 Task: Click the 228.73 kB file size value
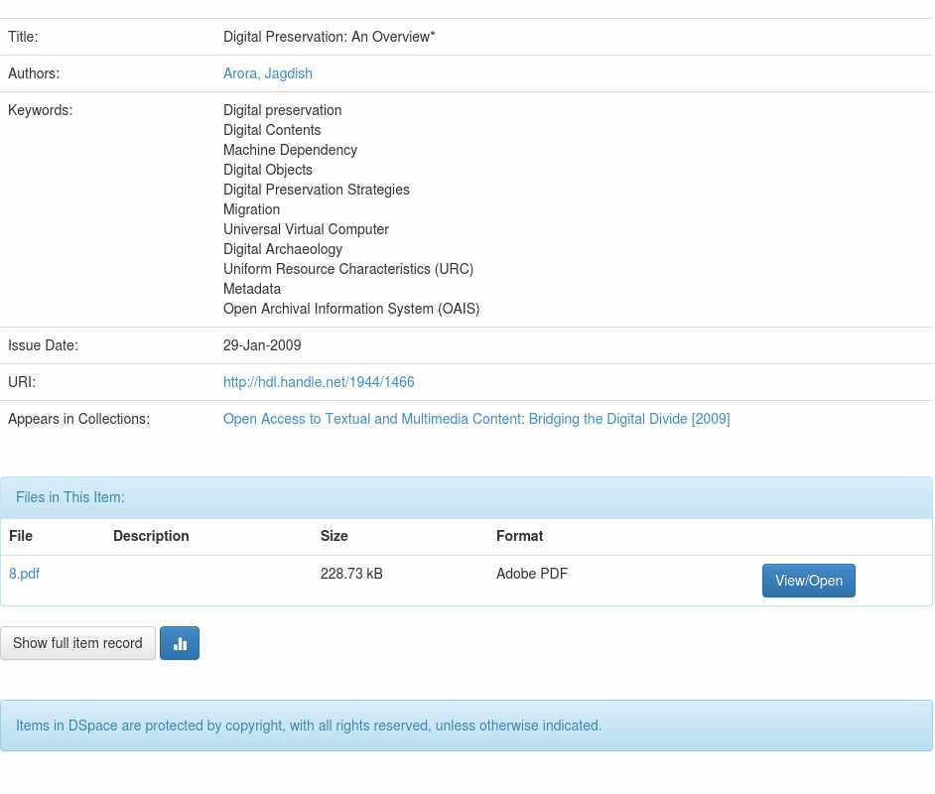coord(351,574)
